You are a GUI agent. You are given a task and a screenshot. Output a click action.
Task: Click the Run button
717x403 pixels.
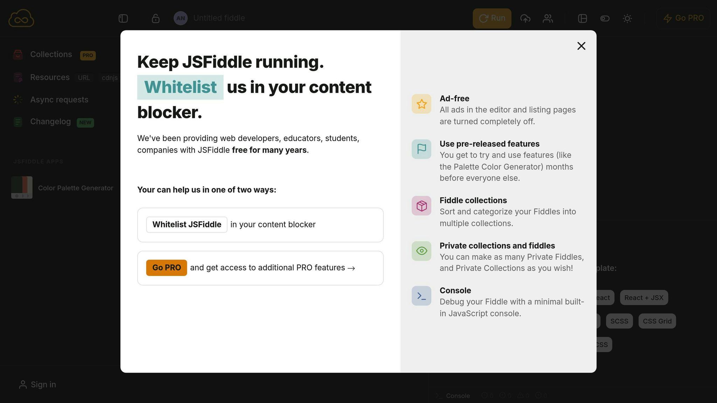[x=492, y=18]
